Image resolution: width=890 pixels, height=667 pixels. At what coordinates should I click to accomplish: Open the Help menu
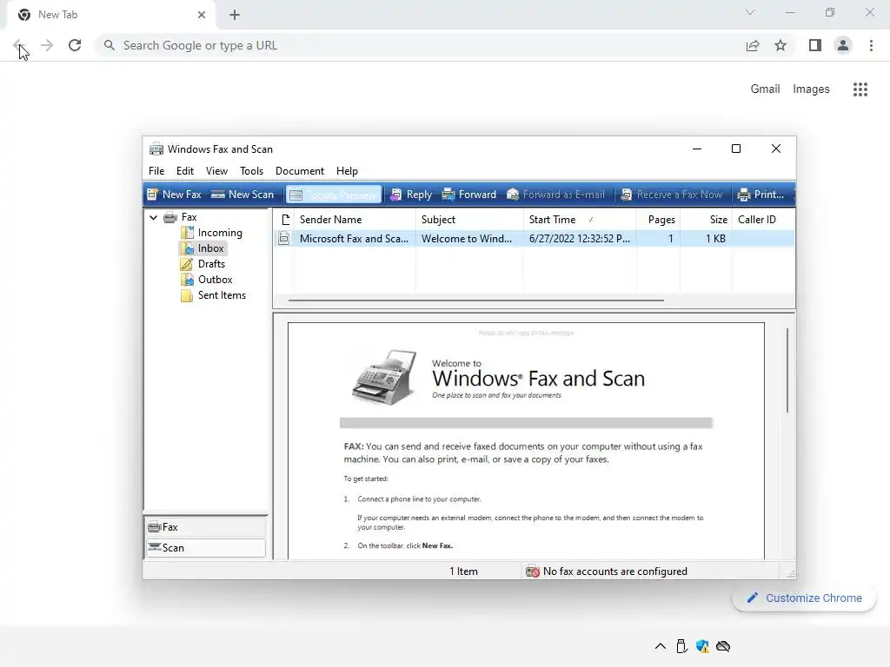347,171
